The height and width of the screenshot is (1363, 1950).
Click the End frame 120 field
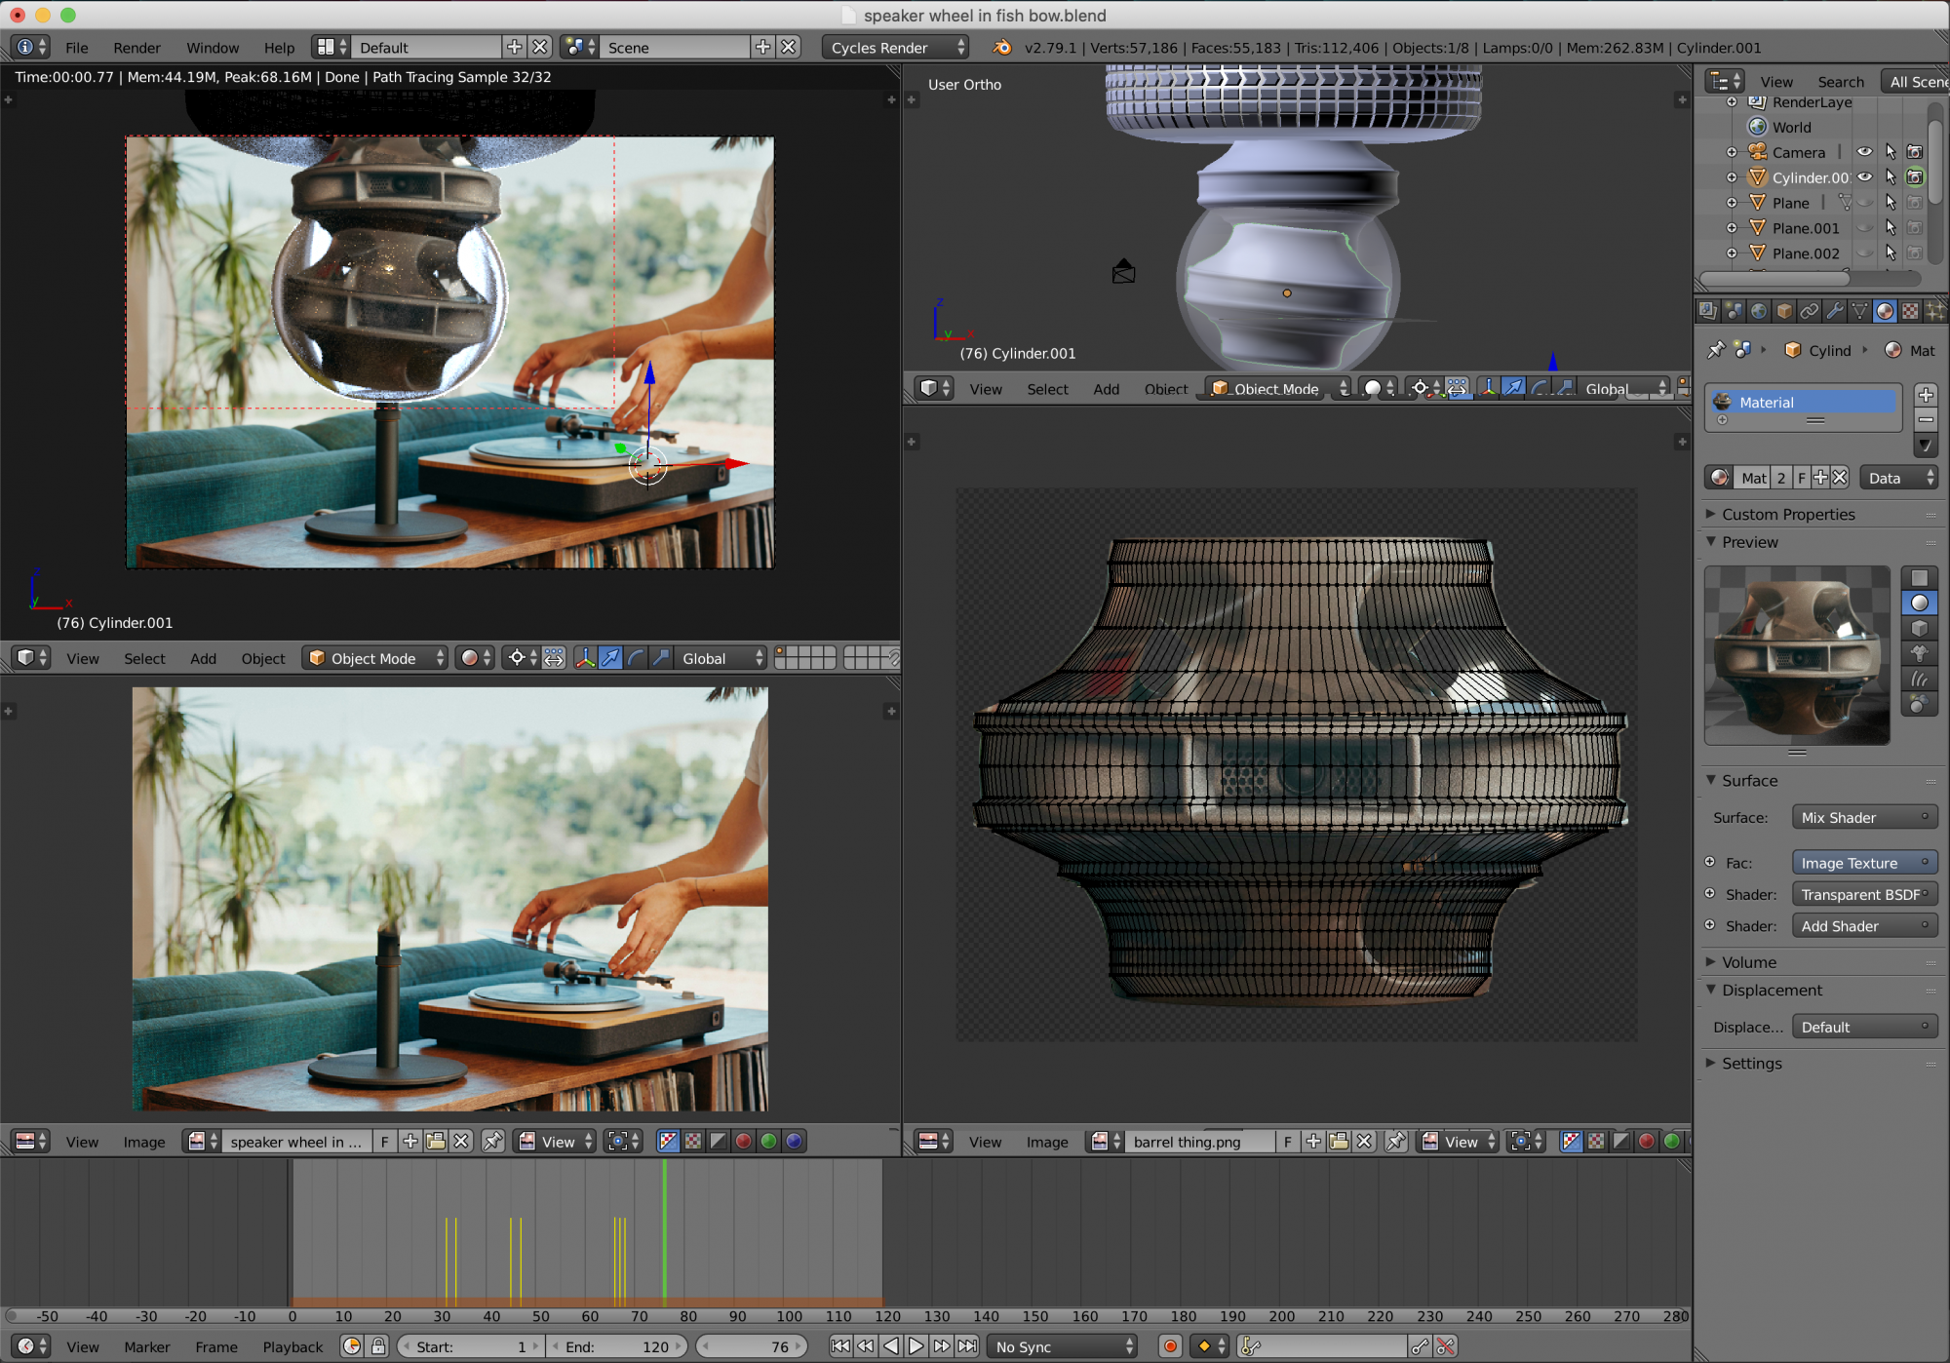(x=617, y=1346)
